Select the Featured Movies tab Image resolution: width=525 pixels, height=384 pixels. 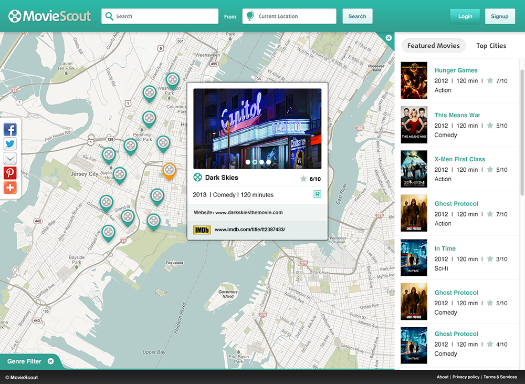pyautogui.click(x=433, y=46)
